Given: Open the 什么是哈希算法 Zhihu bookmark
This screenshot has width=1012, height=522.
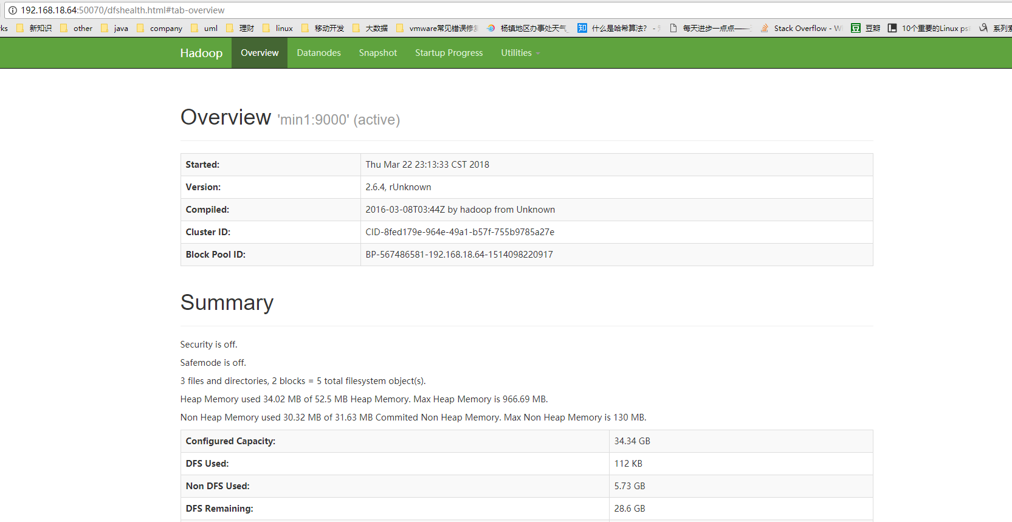Looking at the screenshot, I should click(x=619, y=28).
